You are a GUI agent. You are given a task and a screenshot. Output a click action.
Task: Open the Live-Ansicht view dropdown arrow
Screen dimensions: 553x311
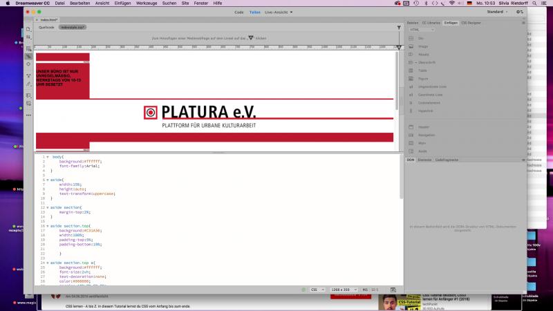click(x=291, y=12)
